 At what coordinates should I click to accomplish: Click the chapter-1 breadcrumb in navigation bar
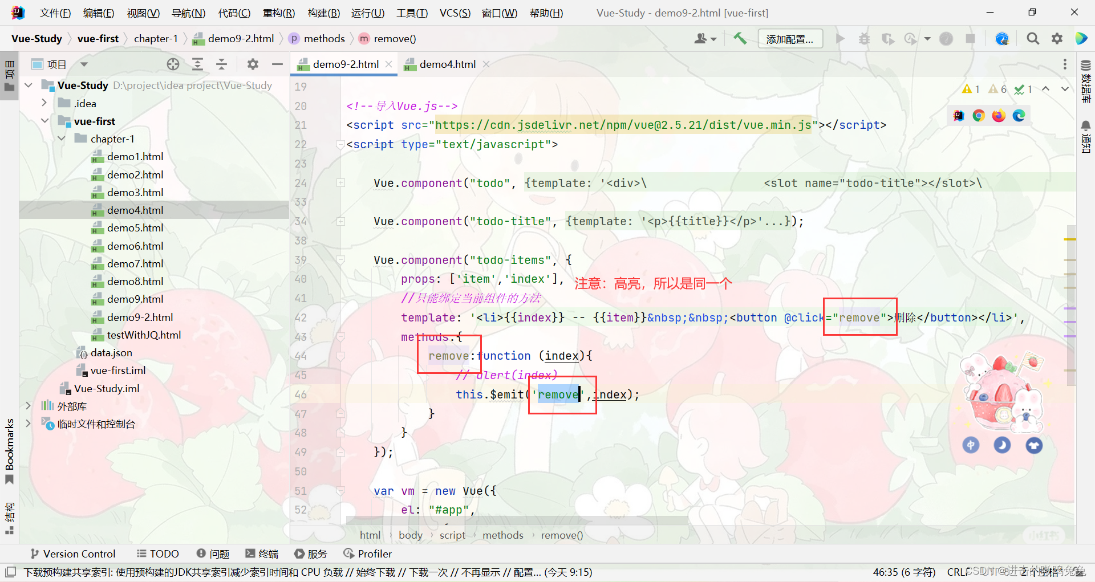(156, 39)
